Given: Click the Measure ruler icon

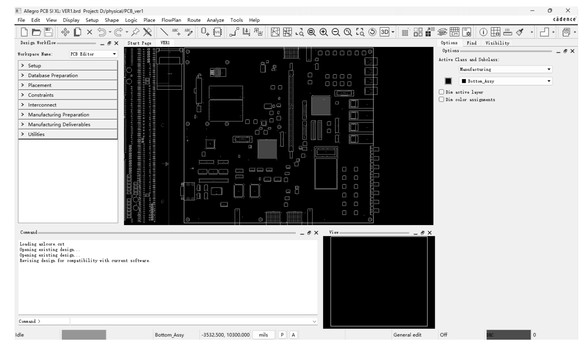Looking at the screenshot, I should [507, 32].
